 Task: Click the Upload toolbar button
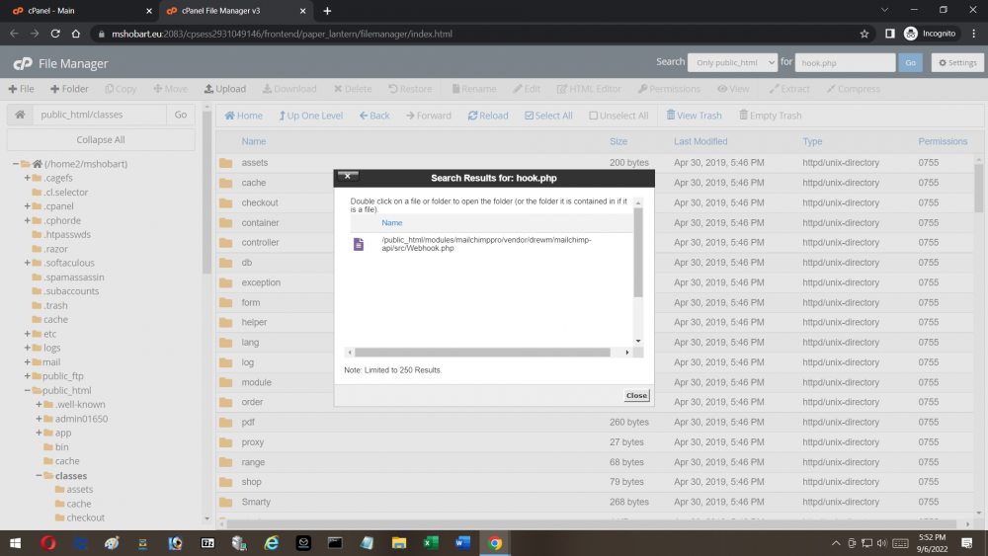(225, 89)
